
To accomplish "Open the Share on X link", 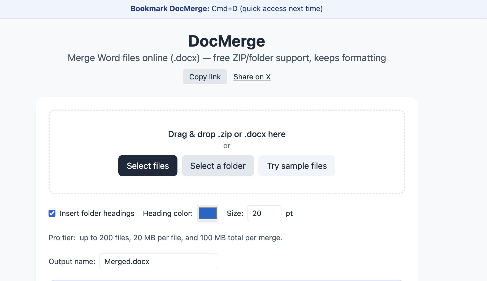I will pos(252,76).
